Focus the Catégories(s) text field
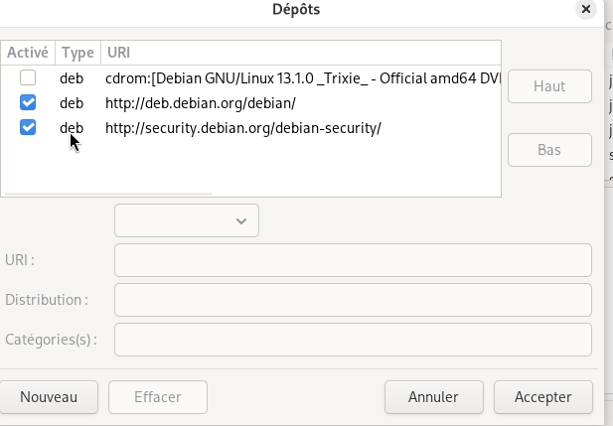Image resolution: width=613 pixels, height=426 pixels. click(x=353, y=339)
